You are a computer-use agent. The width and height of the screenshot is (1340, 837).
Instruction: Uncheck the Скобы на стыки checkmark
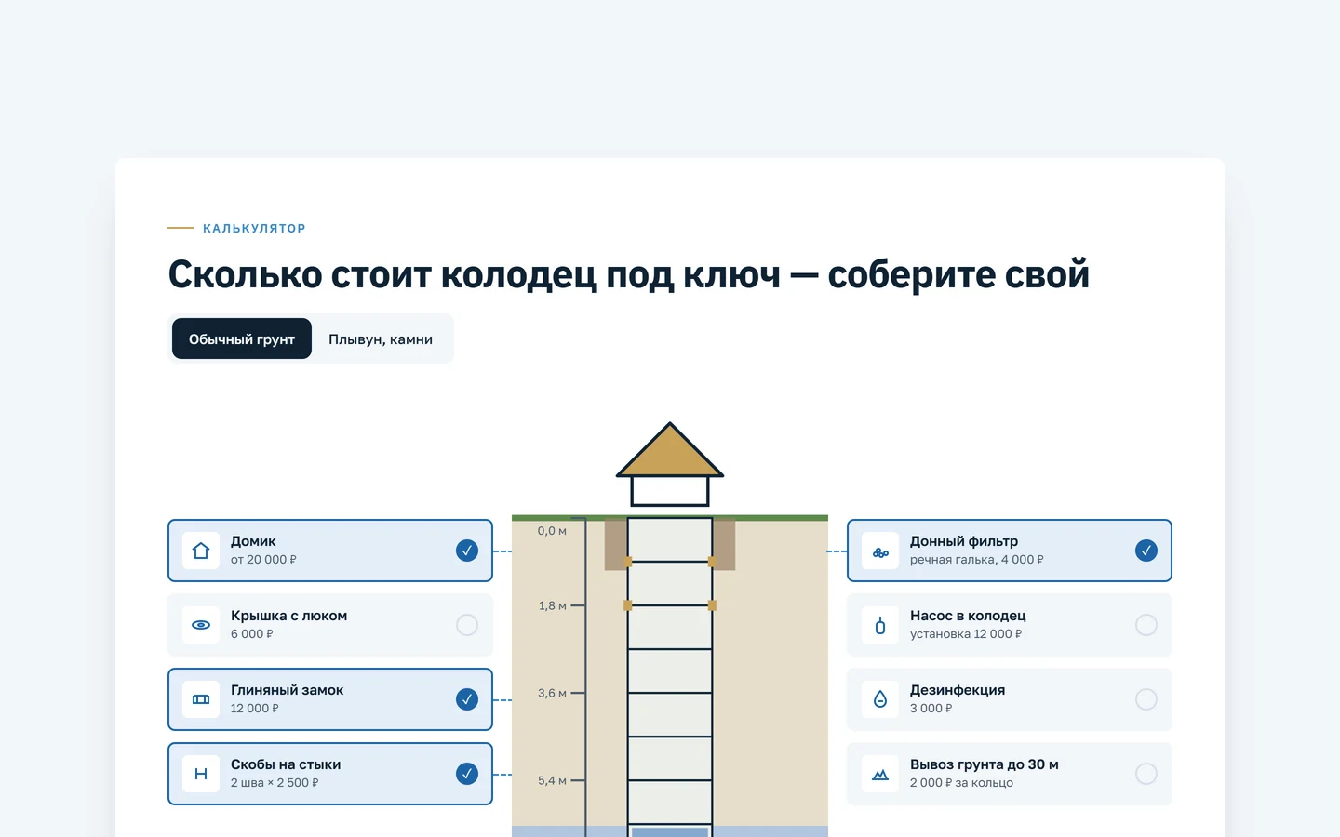pyautogui.click(x=467, y=774)
